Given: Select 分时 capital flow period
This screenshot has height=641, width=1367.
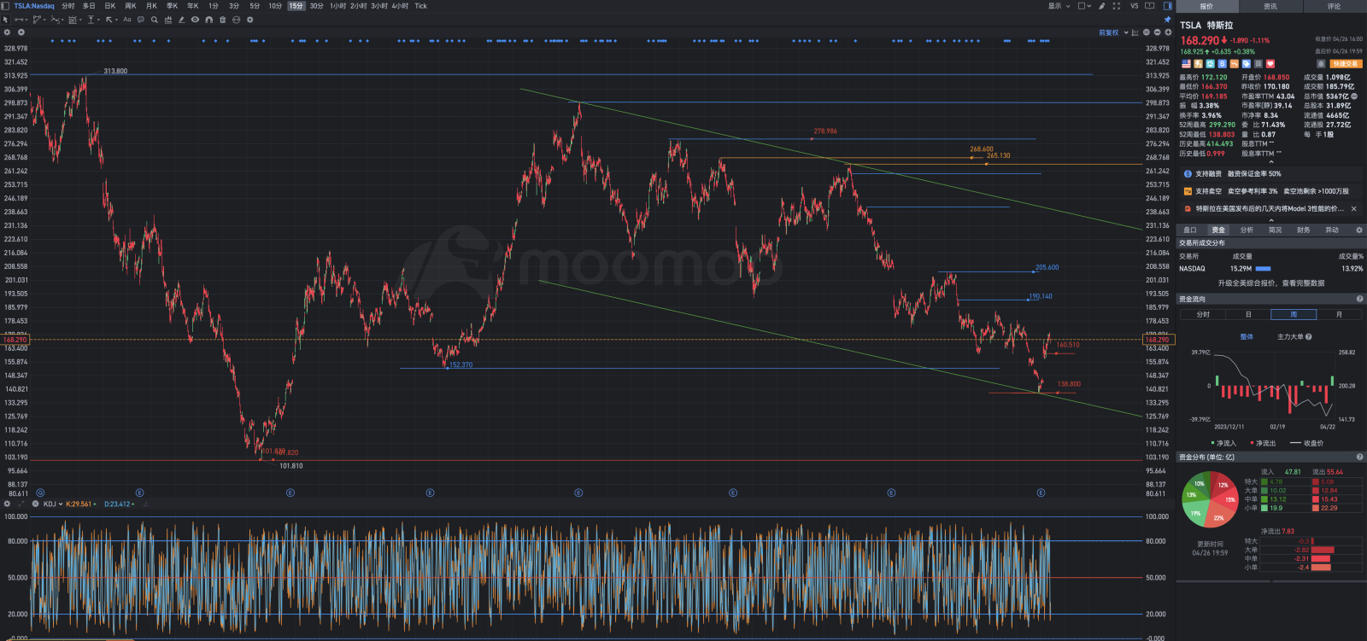Looking at the screenshot, I should coord(1203,315).
